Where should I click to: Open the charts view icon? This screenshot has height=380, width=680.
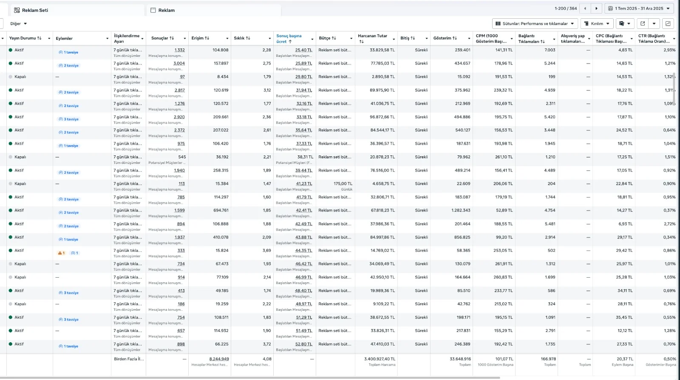pos(668,24)
